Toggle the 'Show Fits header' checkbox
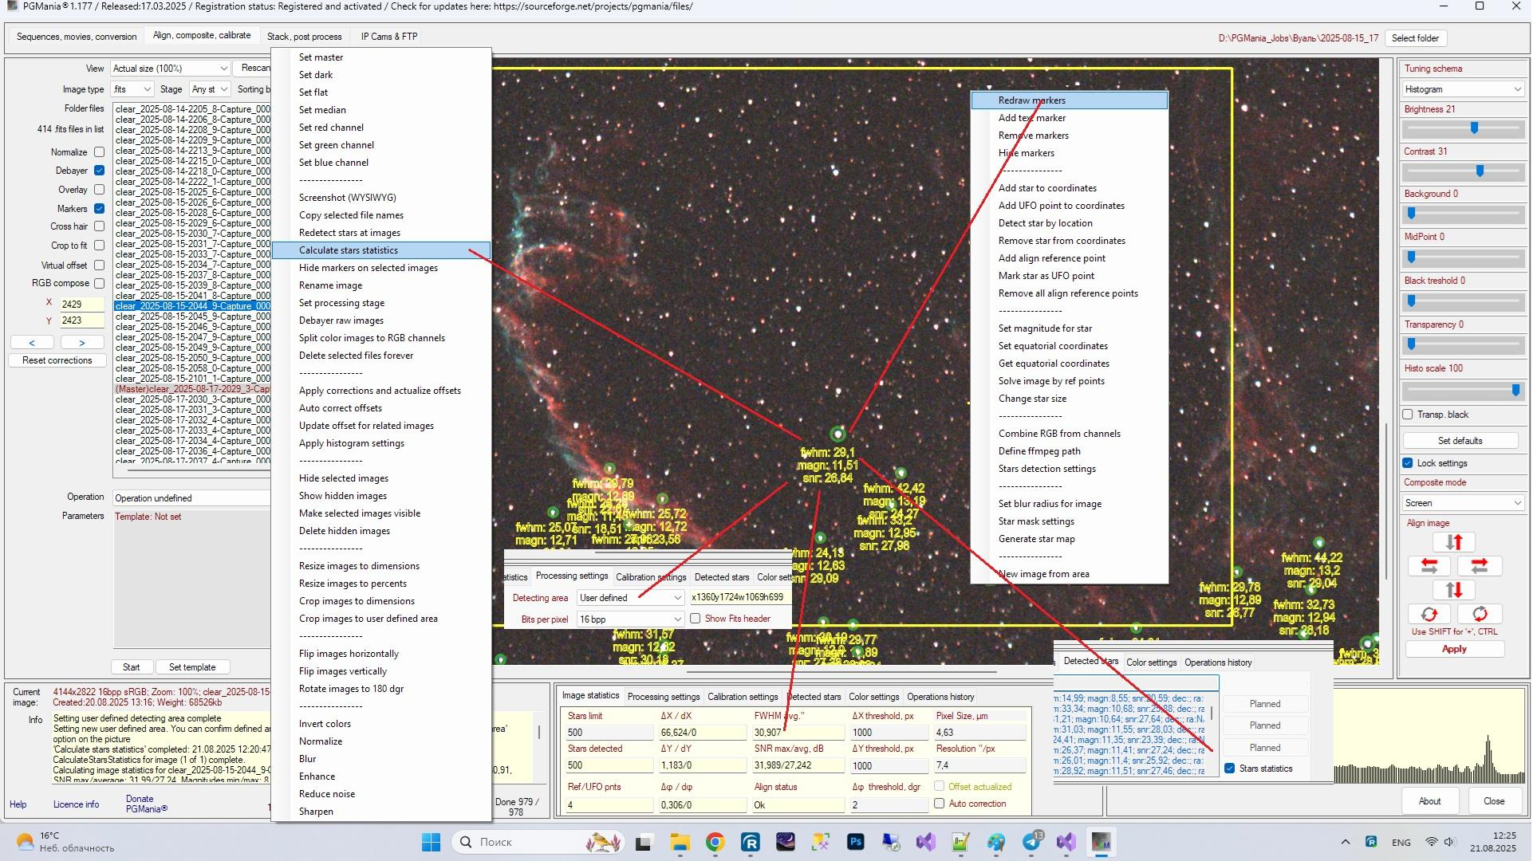 695,619
